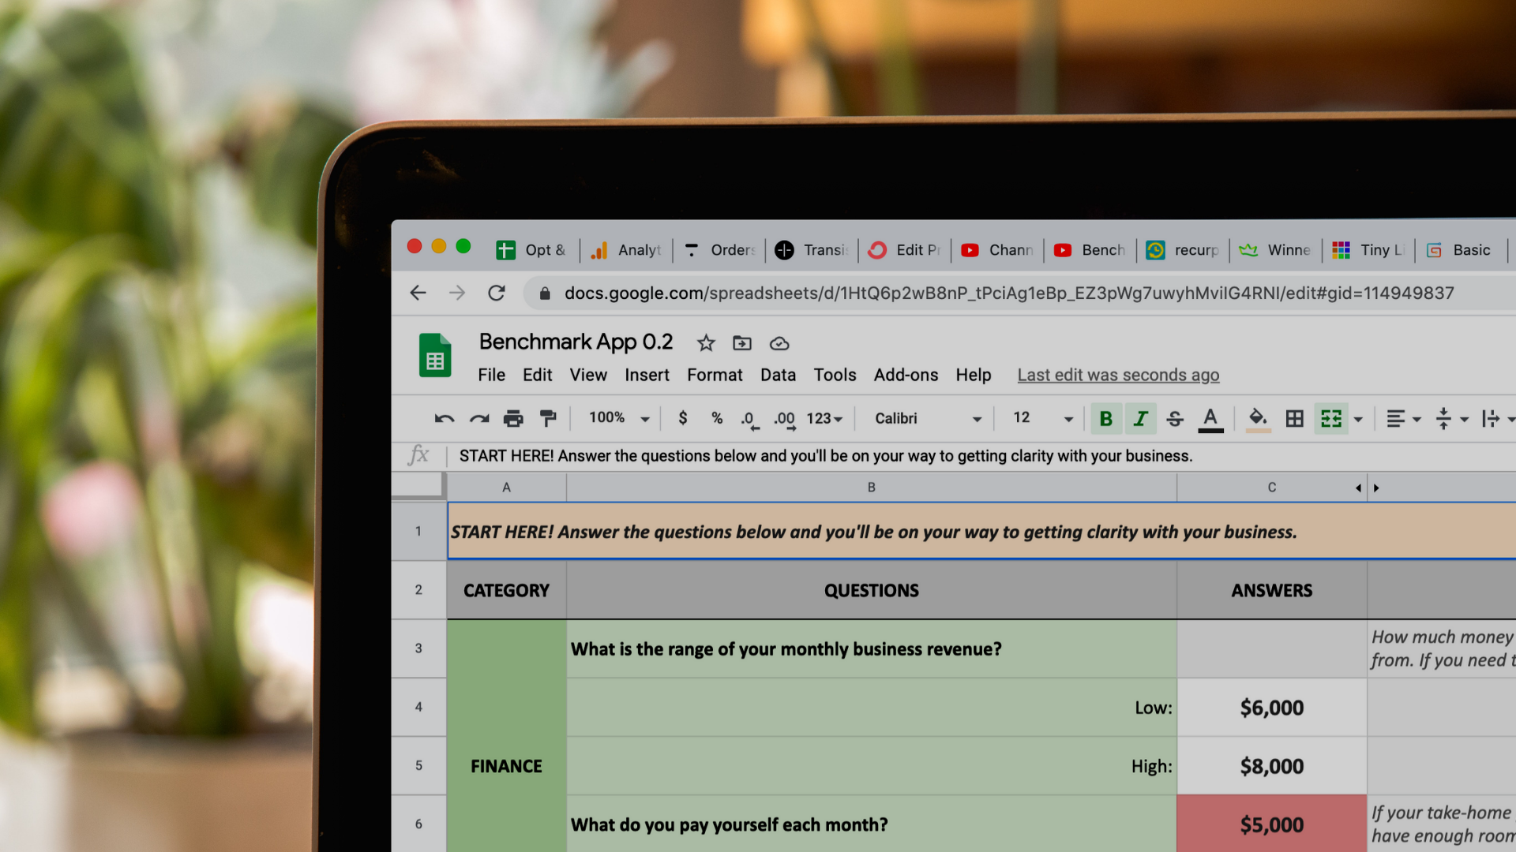Star the Benchmark App document
This screenshot has height=852, width=1516.
pos(706,343)
